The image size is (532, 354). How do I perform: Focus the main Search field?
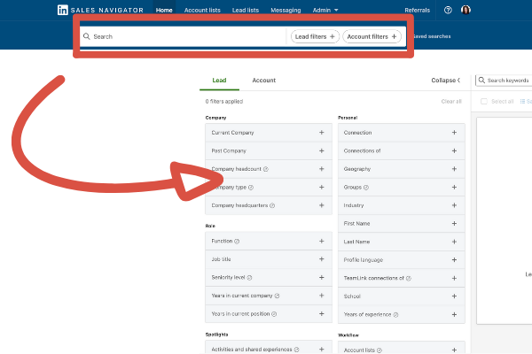pyautogui.click(x=184, y=36)
